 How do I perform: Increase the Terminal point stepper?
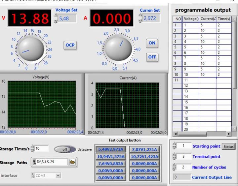tap(175, 154)
